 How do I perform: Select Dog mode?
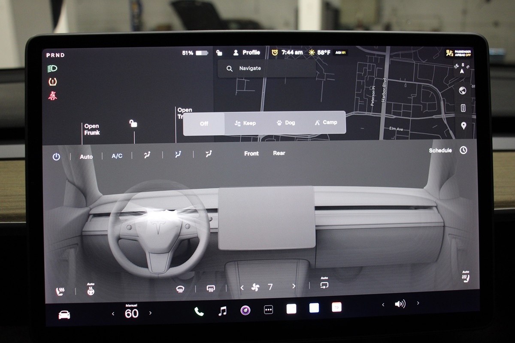pyautogui.click(x=286, y=123)
